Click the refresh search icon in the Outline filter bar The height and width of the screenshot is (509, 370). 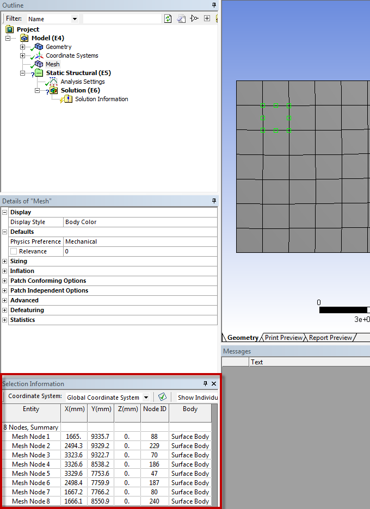[168, 18]
